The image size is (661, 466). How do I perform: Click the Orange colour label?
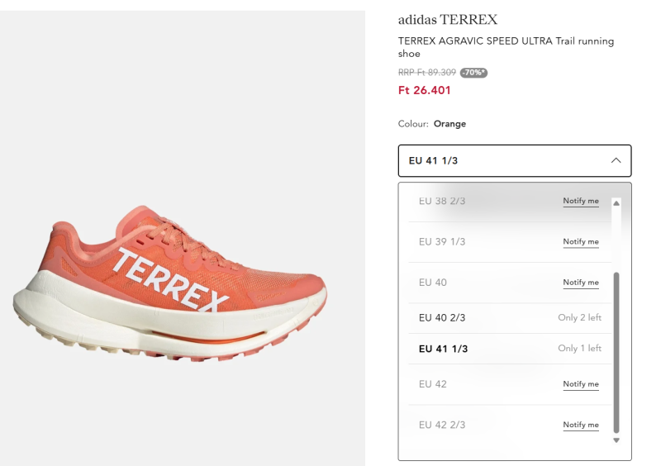[449, 124]
